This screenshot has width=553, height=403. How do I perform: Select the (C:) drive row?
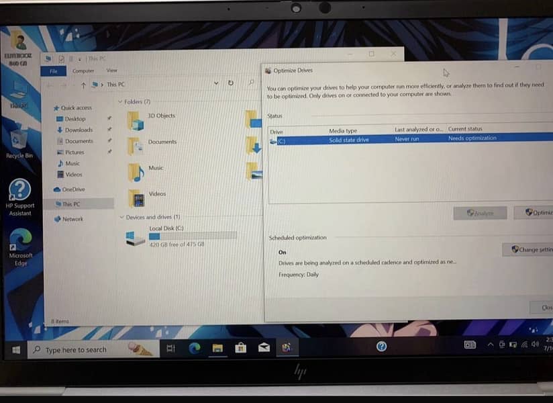tap(411, 140)
